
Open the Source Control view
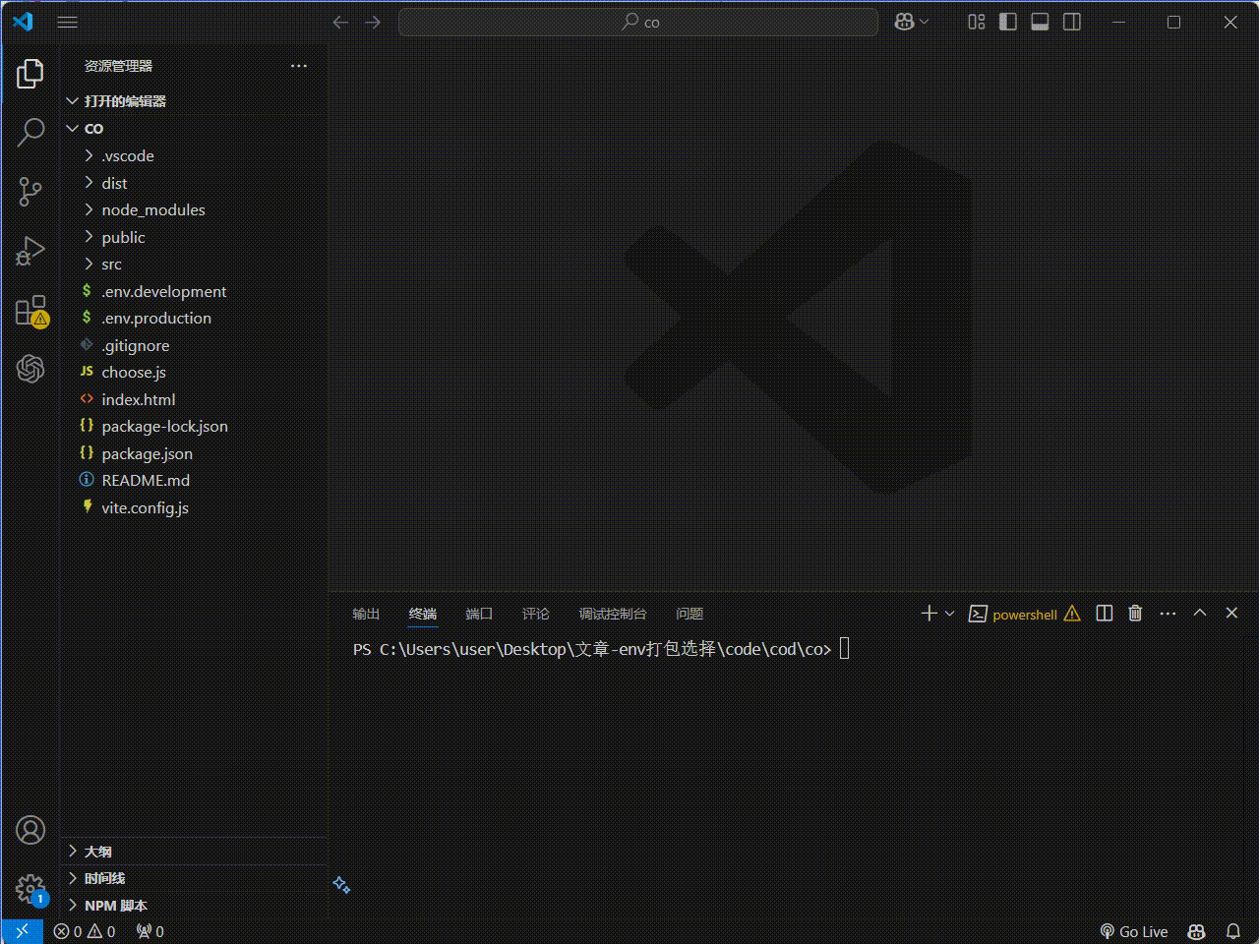tap(30, 192)
